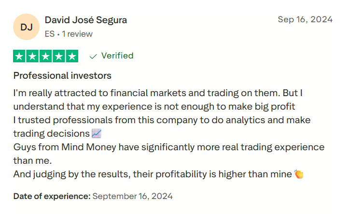Open the Verified label details

click(117, 56)
